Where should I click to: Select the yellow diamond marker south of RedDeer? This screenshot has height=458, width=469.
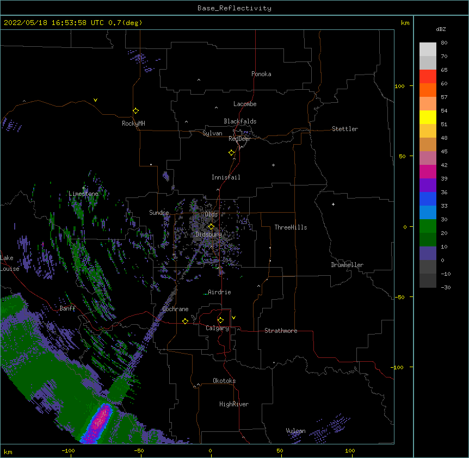click(x=232, y=153)
